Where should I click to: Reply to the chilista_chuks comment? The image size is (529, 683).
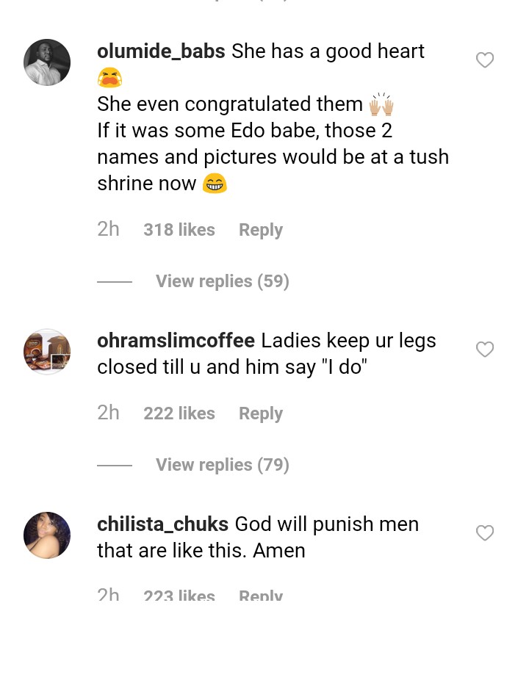(260, 596)
